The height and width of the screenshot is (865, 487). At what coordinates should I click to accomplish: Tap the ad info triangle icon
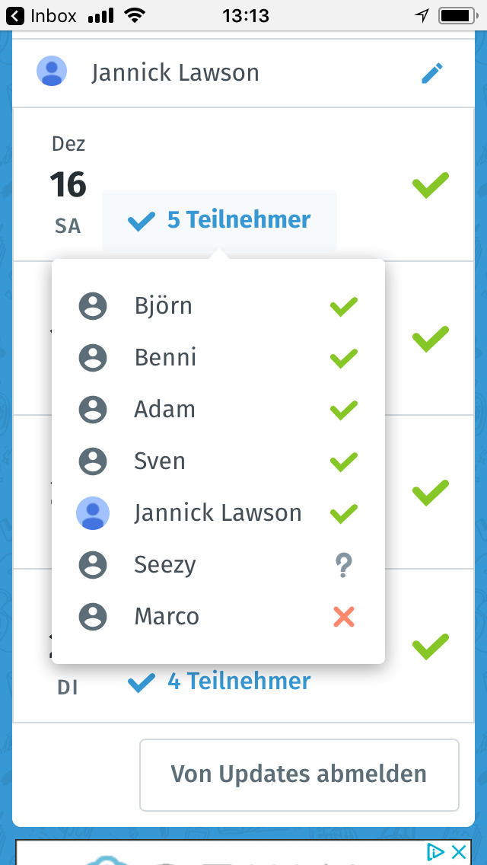point(435,851)
